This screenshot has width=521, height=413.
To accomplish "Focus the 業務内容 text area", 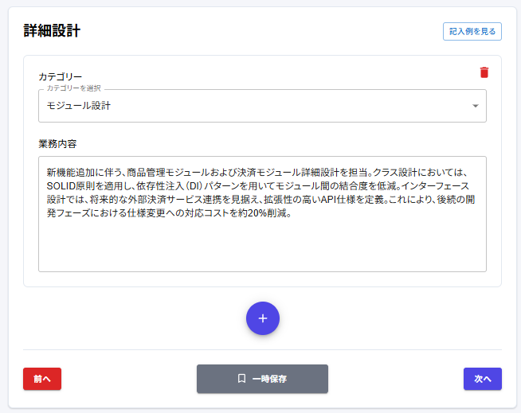I will [262, 214].
